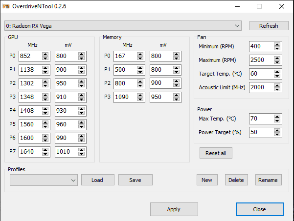Increase Memory P0 MHz with up arrow

140,54
